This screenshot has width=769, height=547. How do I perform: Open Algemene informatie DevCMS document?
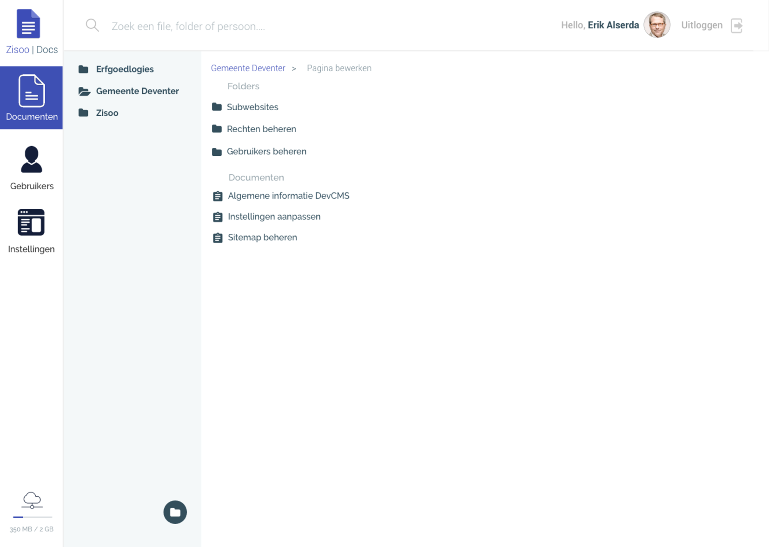click(x=288, y=196)
